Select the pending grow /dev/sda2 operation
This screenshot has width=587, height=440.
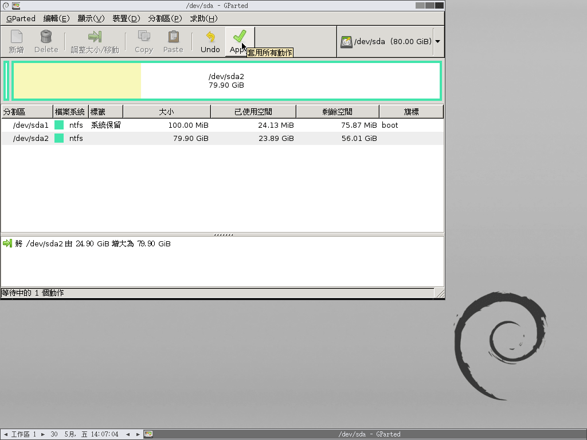pyautogui.click(x=92, y=243)
